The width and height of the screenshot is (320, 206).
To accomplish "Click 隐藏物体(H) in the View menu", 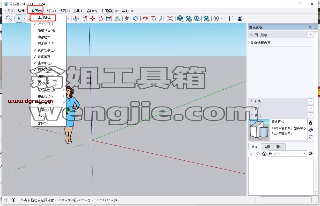I will 48,31.
